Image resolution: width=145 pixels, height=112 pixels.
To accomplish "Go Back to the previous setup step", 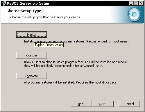I will pos(81,104).
